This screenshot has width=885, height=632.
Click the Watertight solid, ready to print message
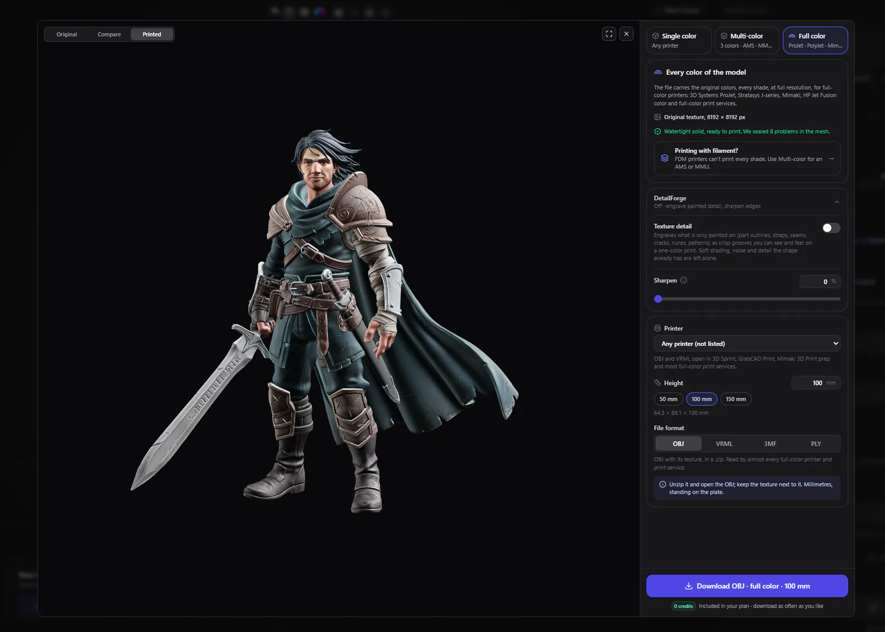click(x=747, y=132)
